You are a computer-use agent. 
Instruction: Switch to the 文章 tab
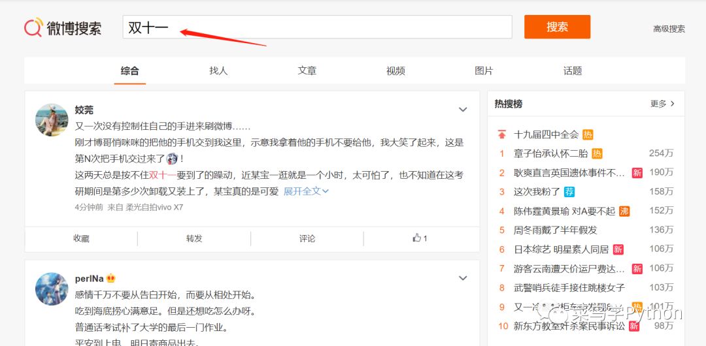click(307, 71)
